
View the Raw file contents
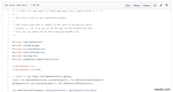point(128,5)
